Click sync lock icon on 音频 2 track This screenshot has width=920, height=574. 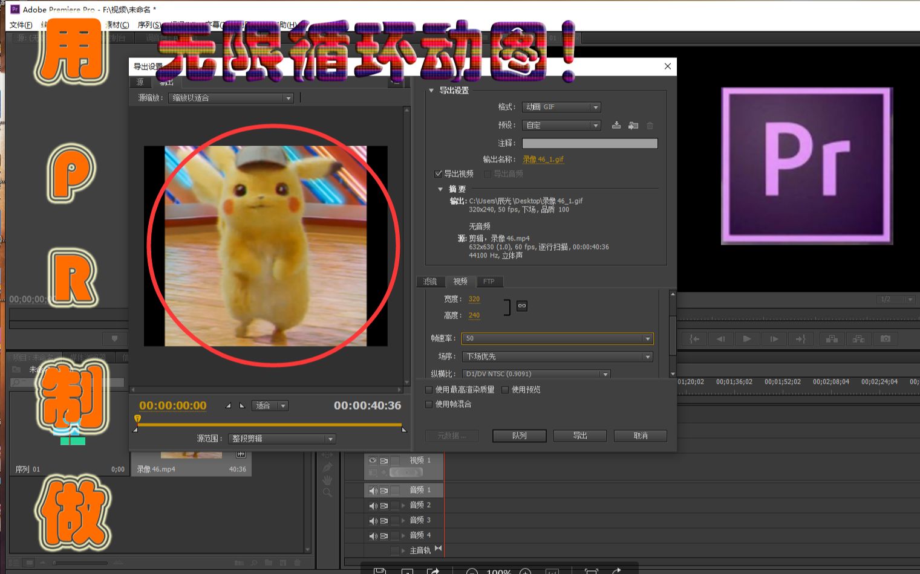[383, 505]
